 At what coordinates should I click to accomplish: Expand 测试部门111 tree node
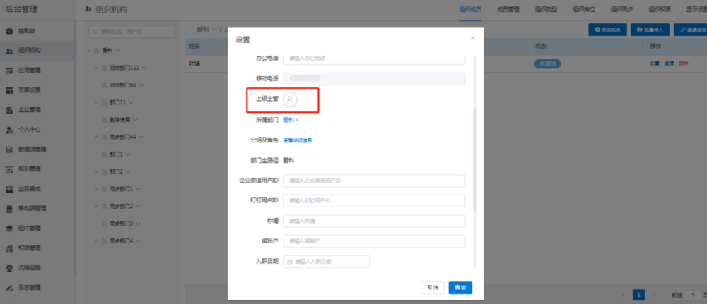[x=96, y=67]
